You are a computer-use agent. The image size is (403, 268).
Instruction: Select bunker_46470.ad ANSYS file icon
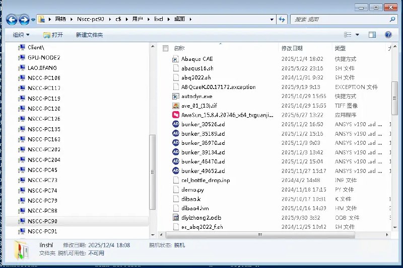tap(176, 161)
